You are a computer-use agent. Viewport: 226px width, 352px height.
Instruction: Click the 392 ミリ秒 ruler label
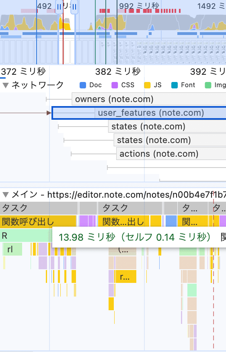point(208,72)
